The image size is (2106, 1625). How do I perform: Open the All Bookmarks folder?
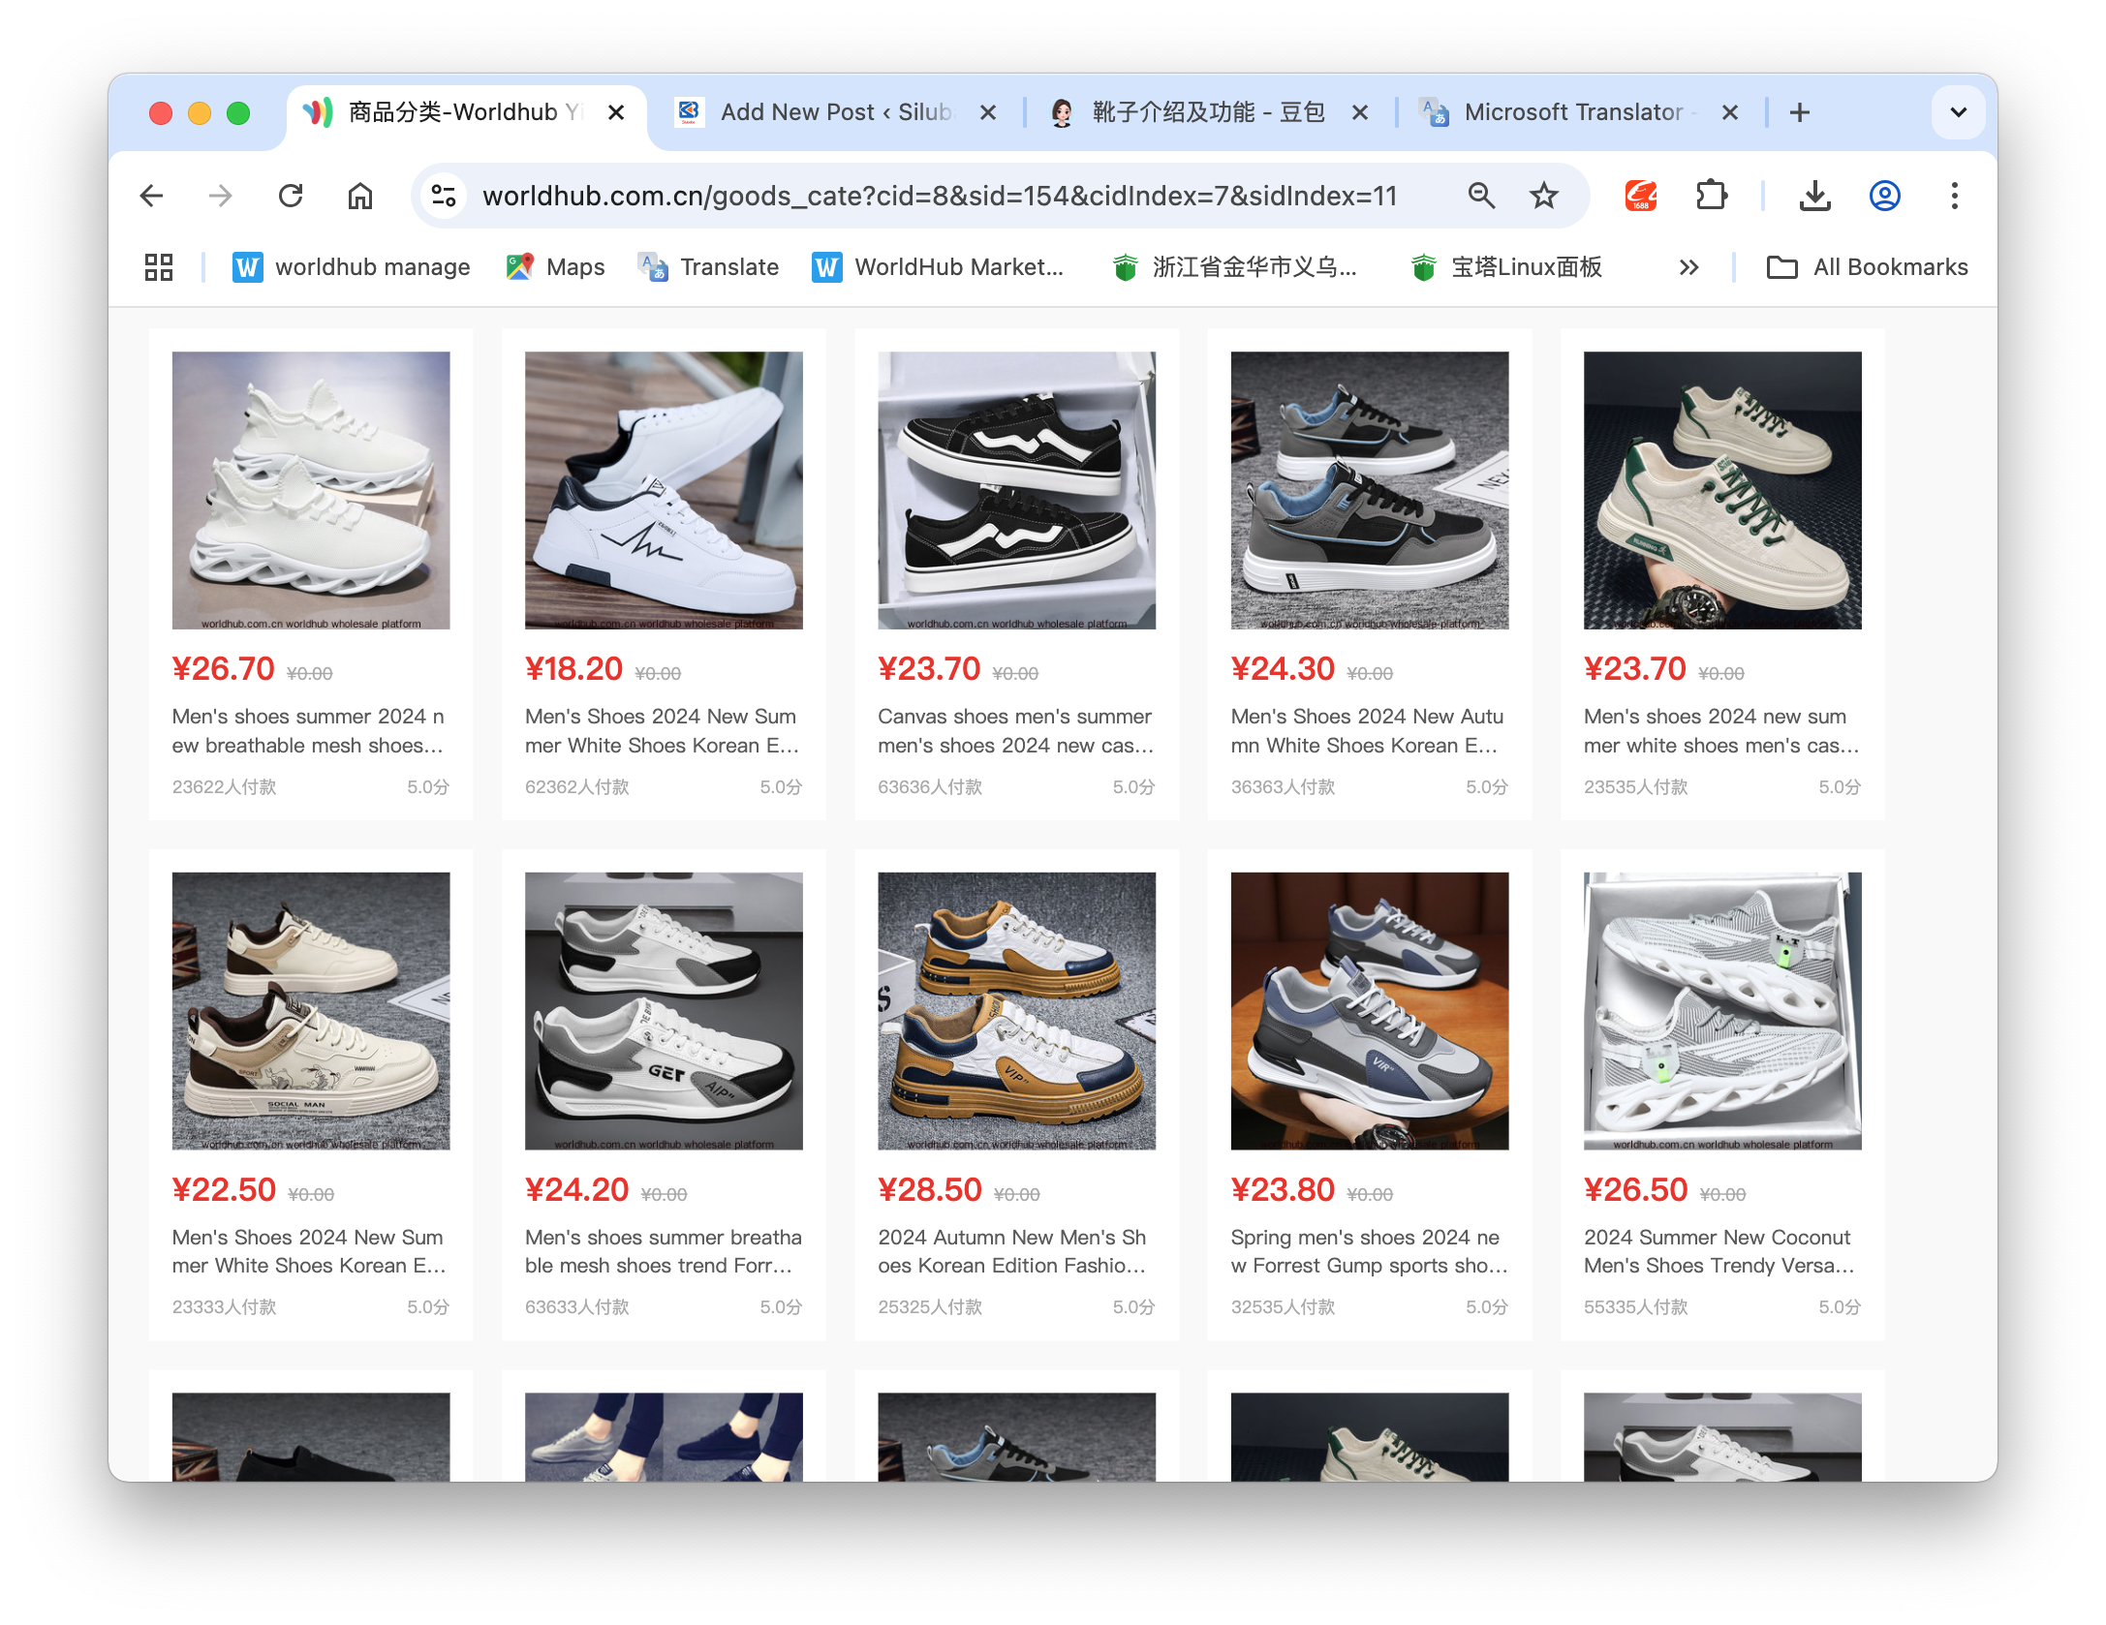pyautogui.click(x=1868, y=267)
